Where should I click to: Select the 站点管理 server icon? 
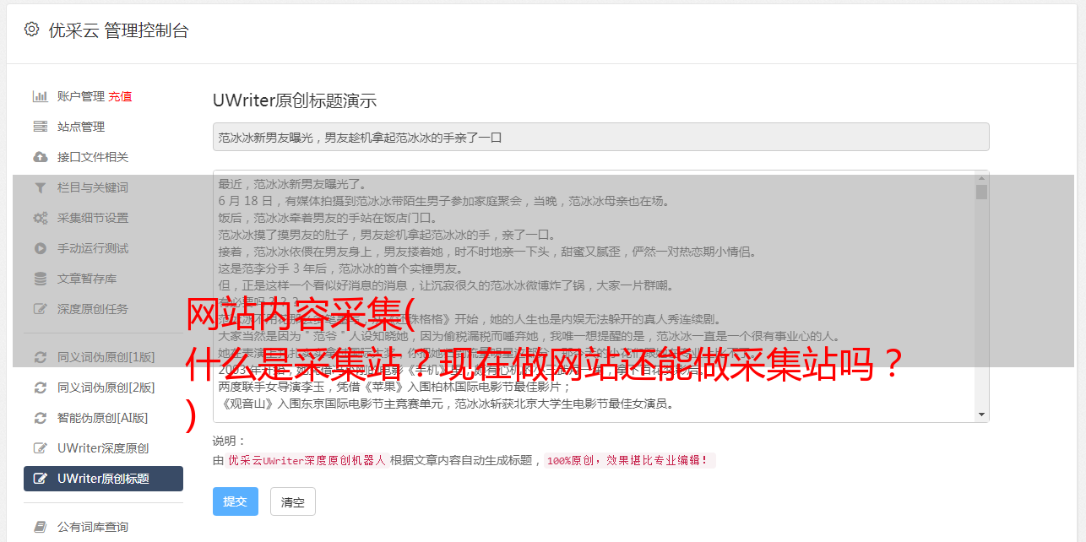[x=40, y=127]
